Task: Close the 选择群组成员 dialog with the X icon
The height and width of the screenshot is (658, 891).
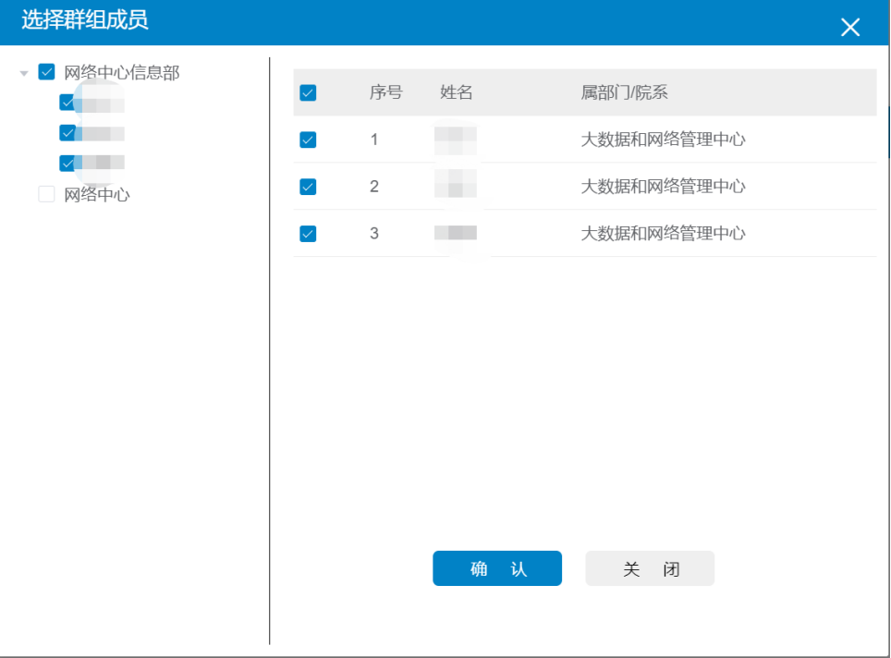Action: pyautogui.click(x=849, y=28)
